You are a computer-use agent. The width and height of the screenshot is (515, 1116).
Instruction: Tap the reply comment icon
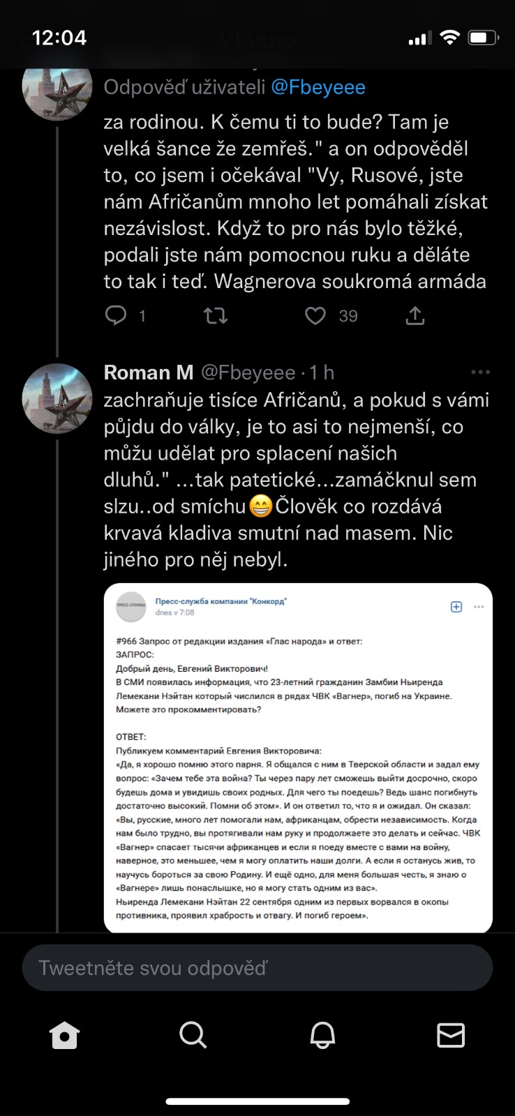click(116, 316)
